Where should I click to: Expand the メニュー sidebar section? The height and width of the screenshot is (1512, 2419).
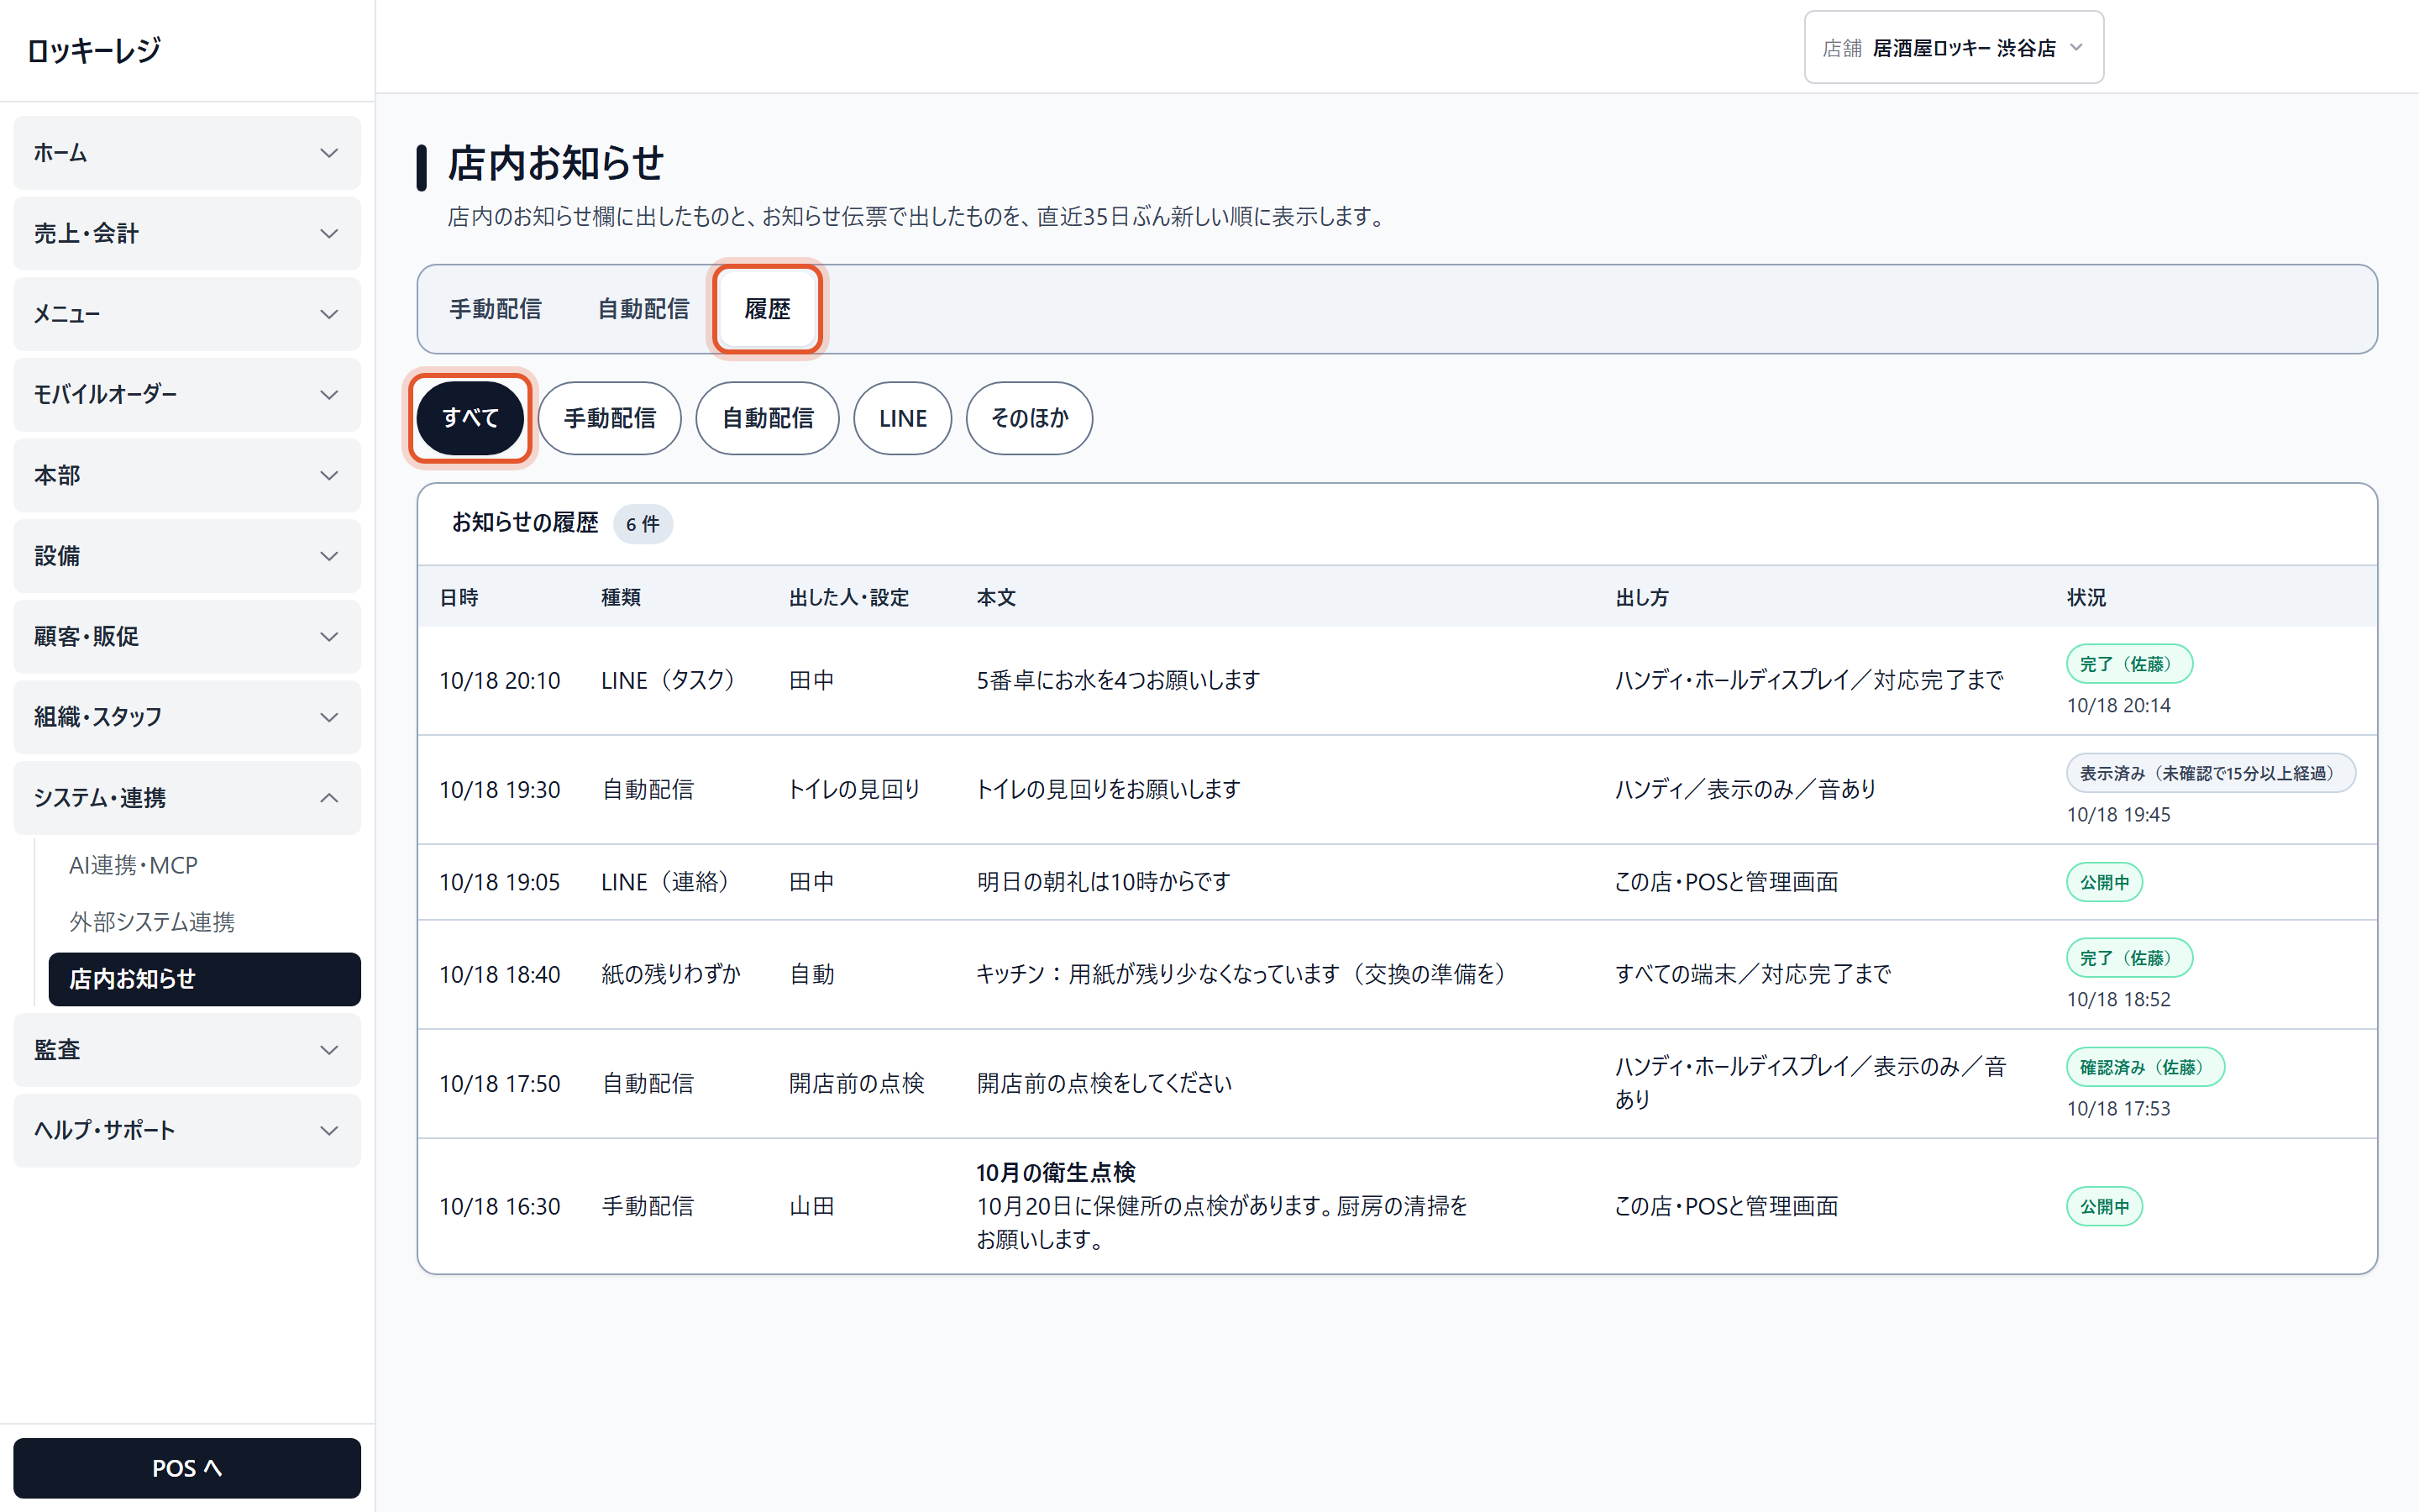pyautogui.click(x=187, y=314)
